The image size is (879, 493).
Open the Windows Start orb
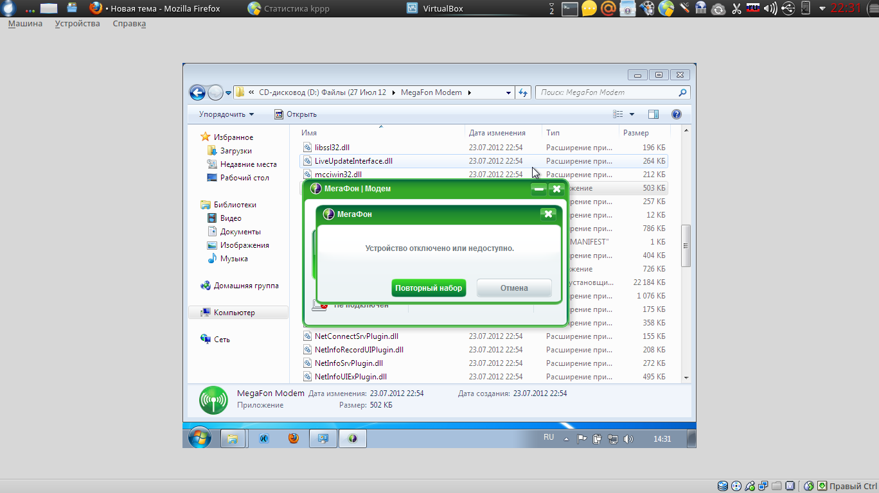pos(199,438)
